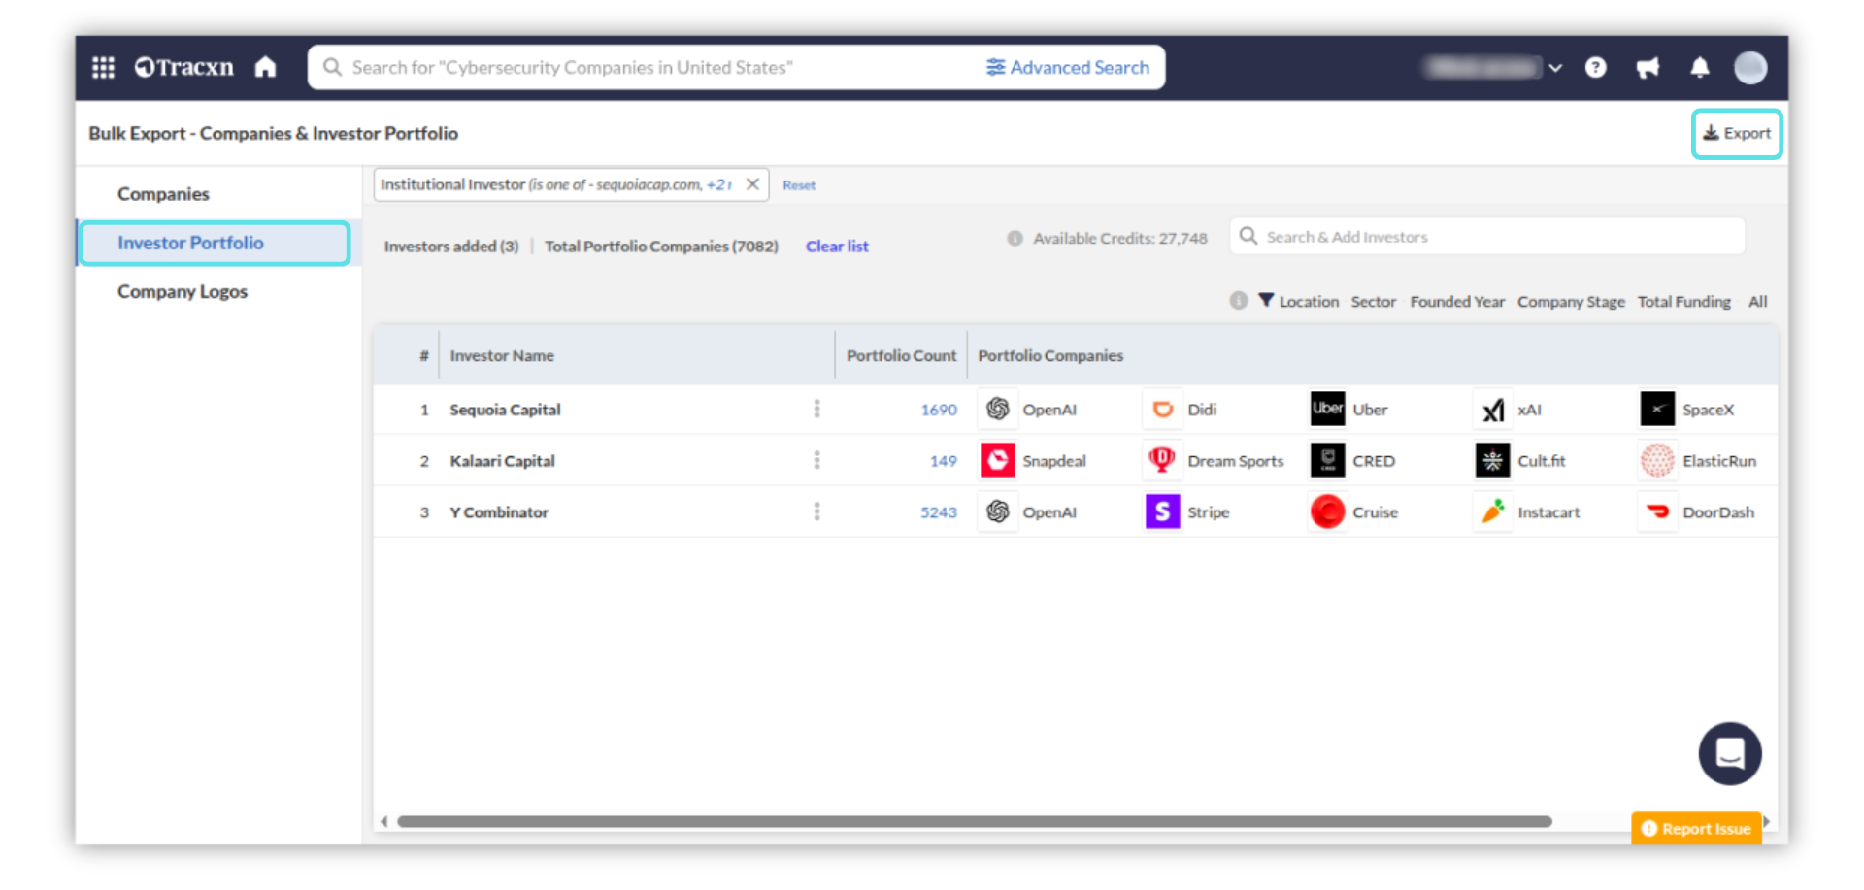This screenshot has width=1864, height=890.
Task: Click the horizontal scrollbar of the table
Action: (x=974, y=821)
